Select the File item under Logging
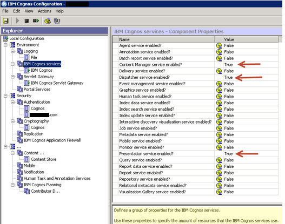285x224 pixels. (34, 58)
